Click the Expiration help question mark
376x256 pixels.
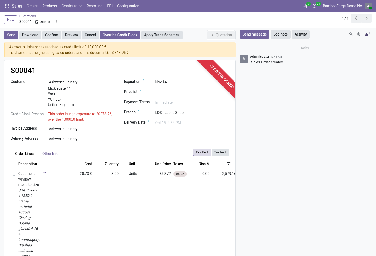[x=143, y=80]
